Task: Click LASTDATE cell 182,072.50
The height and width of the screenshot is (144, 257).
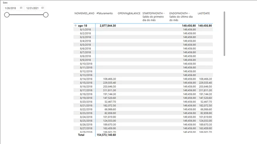Action: pyautogui.click(x=205, y=106)
